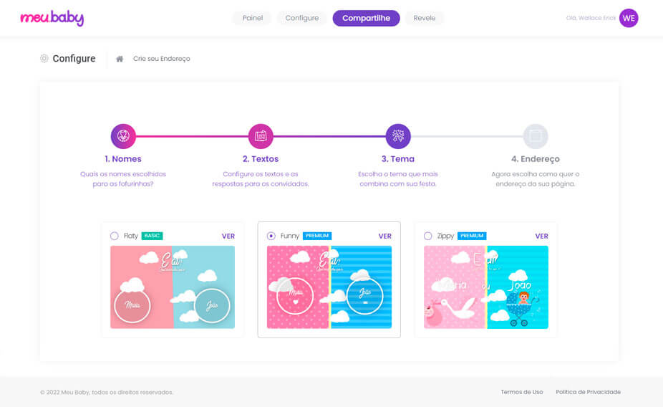The width and height of the screenshot is (663, 407).
Task: Switch to the Configure tab
Action: click(302, 19)
